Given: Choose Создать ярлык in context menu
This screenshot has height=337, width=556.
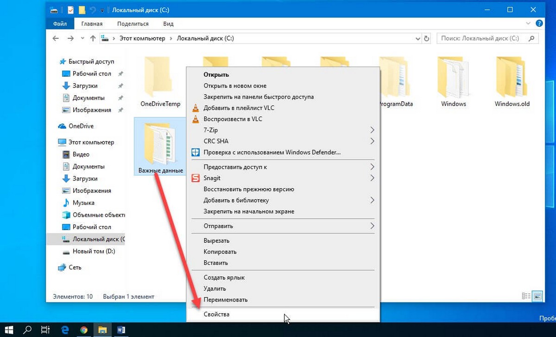Looking at the screenshot, I should (283, 277).
